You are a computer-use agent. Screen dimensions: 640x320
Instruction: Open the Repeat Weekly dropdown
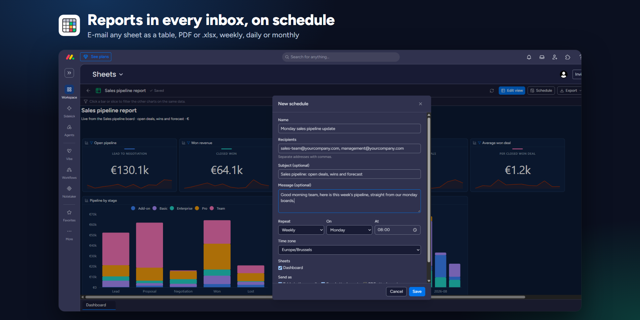[301, 230]
